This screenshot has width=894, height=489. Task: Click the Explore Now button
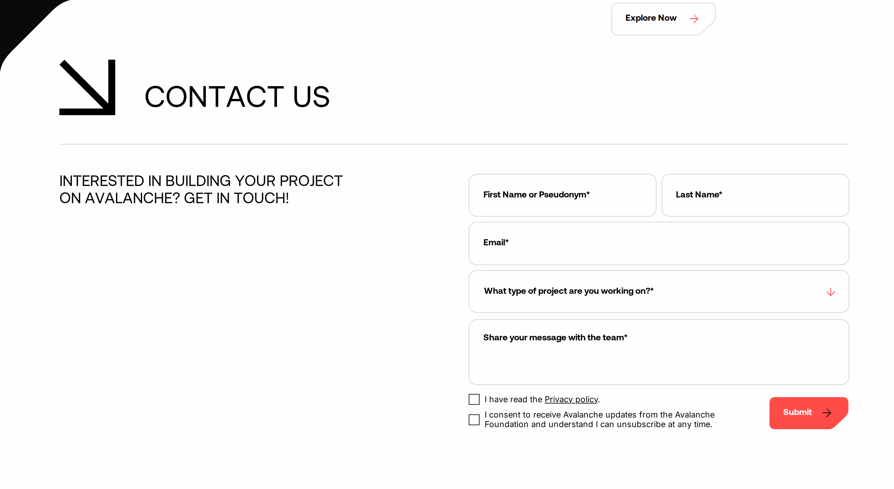[663, 19]
